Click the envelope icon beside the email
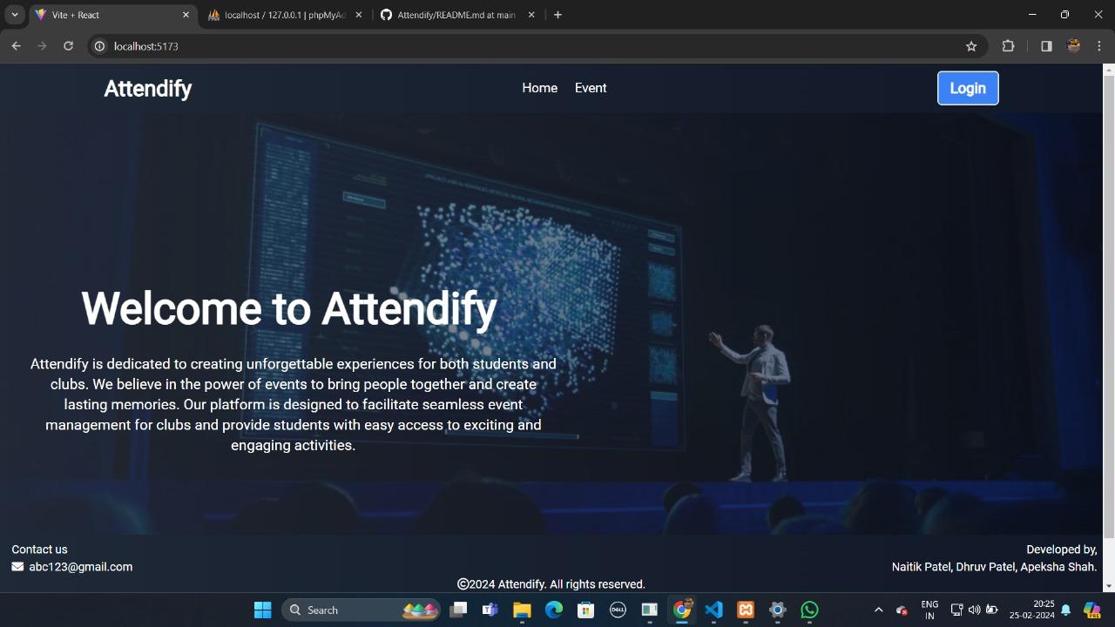This screenshot has width=1115, height=627. pyautogui.click(x=17, y=567)
